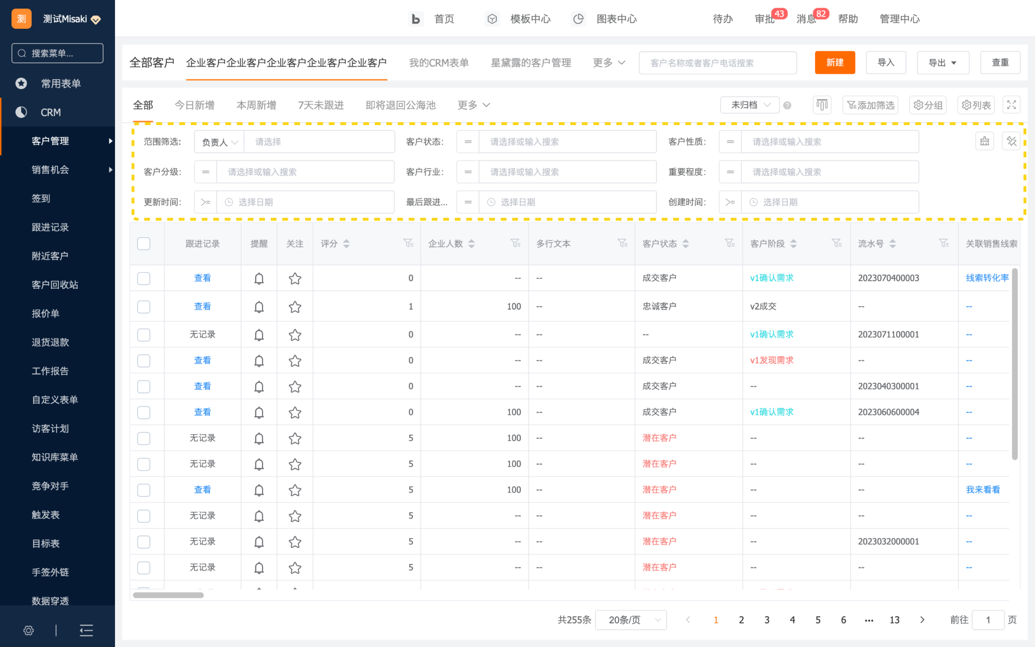Open the 负责人 range filter dropdown
The width and height of the screenshot is (1035, 647).
coord(219,142)
